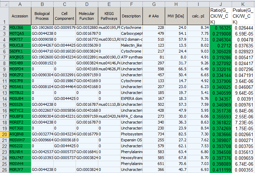Select accession cell M0SSZ6
Screen dimensions: 255x173
click(20, 105)
